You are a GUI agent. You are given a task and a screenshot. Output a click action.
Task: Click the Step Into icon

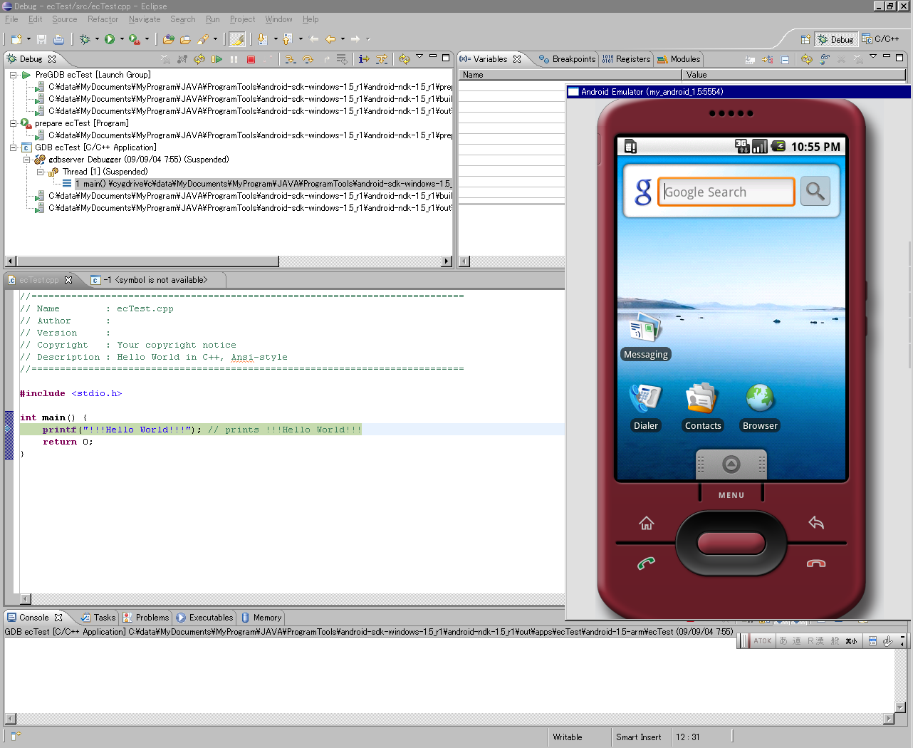pyautogui.click(x=290, y=59)
